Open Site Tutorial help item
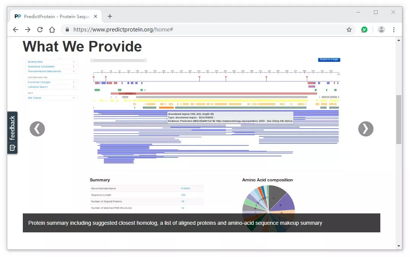 pos(51,98)
